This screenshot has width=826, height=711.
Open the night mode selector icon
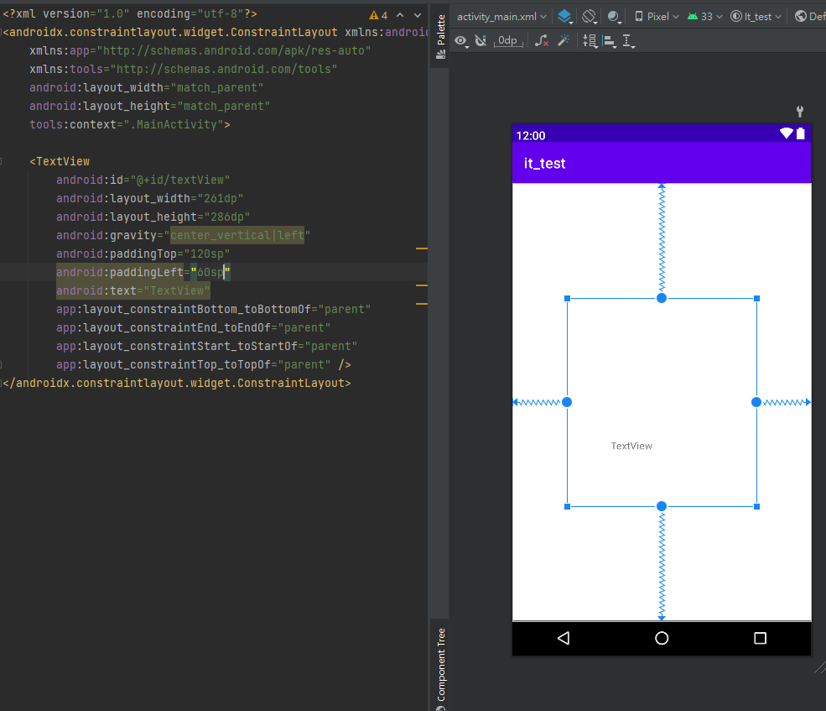tap(615, 16)
